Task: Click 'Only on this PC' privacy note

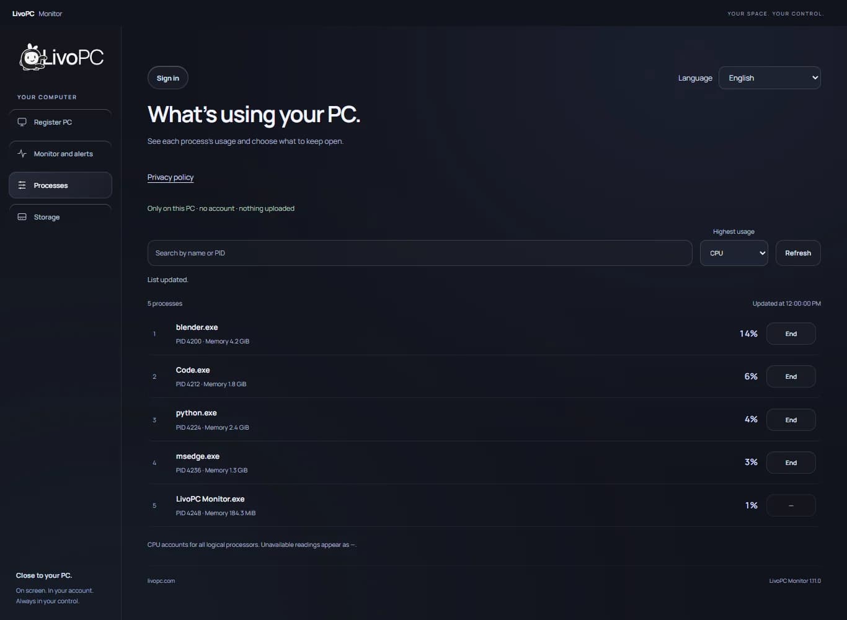Action: tap(221, 208)
